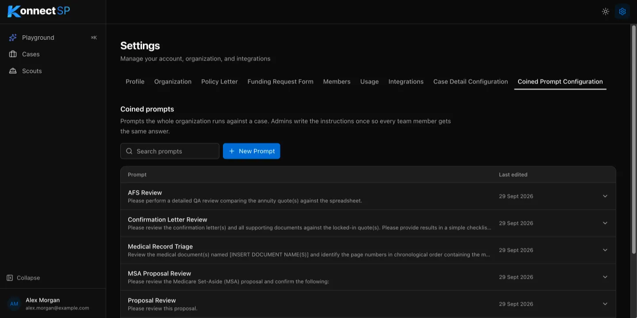This screenshot has width=637, height=318.
Task: Expand the MSA Proposal Review row
Action: point(605,277)
